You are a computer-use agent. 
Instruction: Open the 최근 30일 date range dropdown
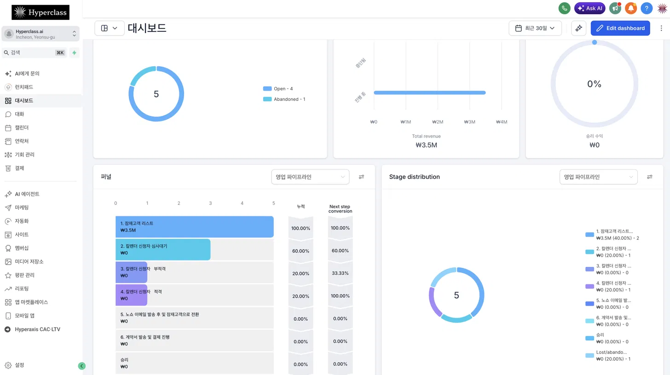pyautogui.click(x=535, y=28)
